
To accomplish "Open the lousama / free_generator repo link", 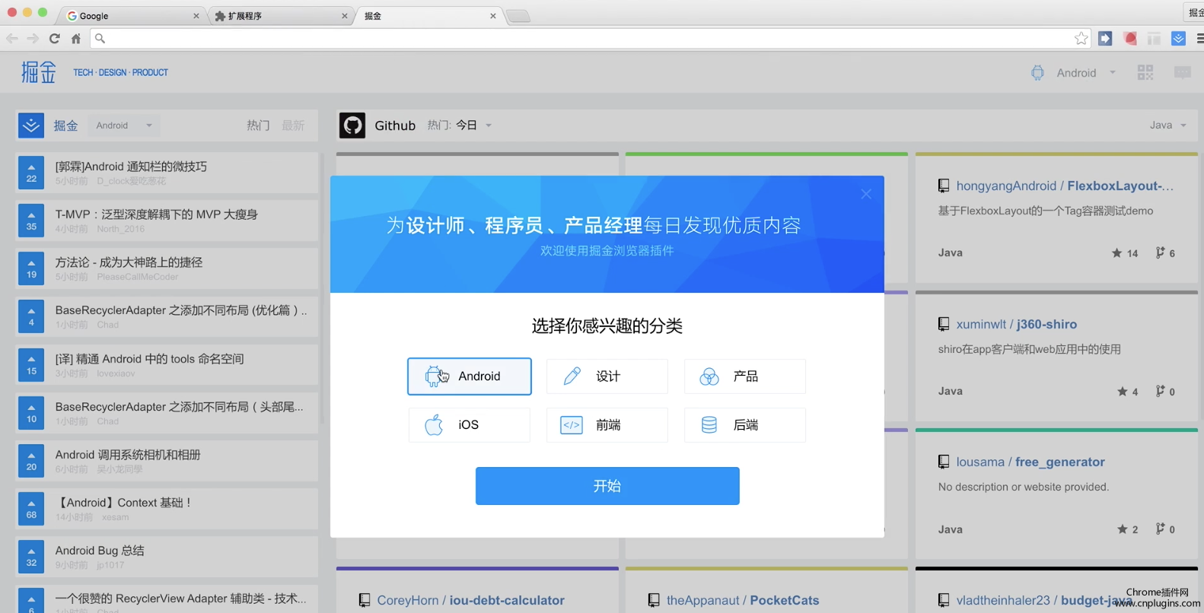I will coord(1030,462).
